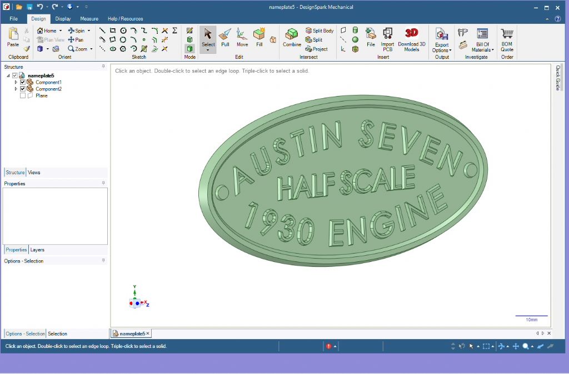Switch to the Selection bottom tab
This screenshot has height=374, width=569.
tap(57, 334)
